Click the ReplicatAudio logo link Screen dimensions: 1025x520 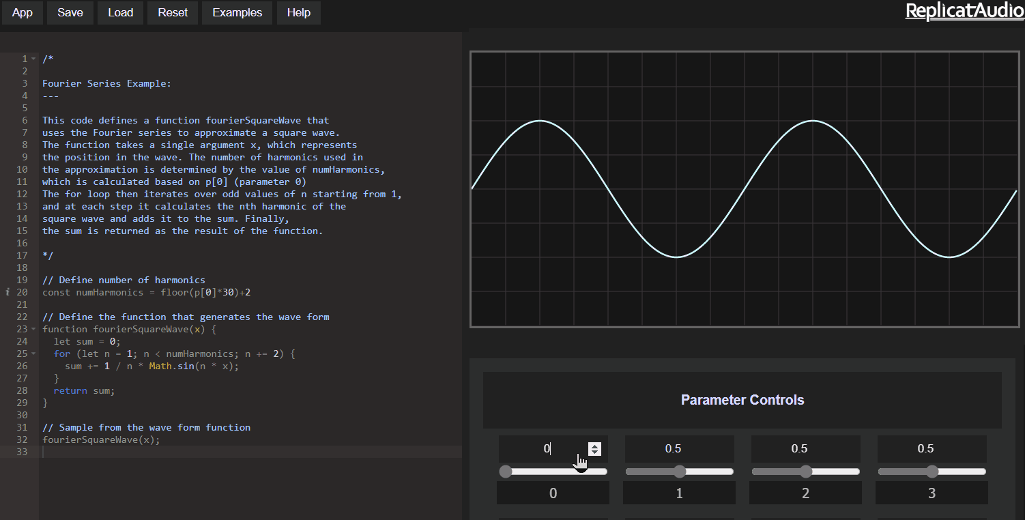[x=964, y=10]
